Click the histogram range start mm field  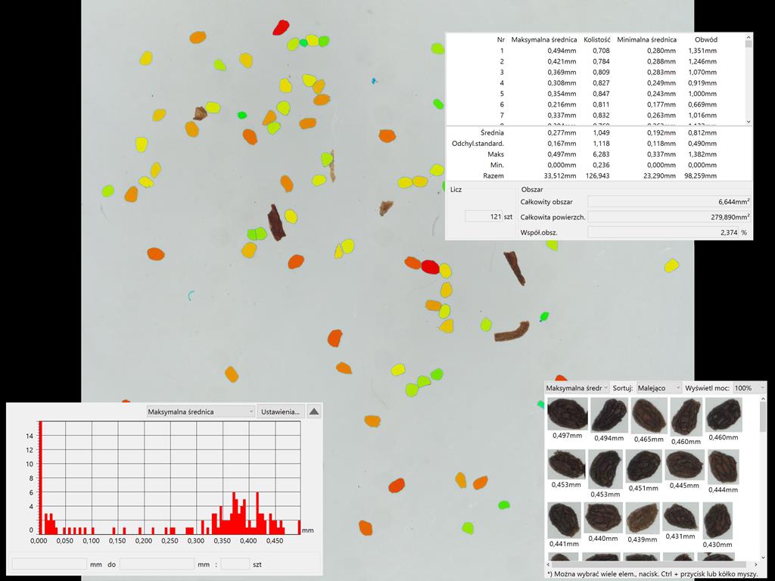point(49,564)
